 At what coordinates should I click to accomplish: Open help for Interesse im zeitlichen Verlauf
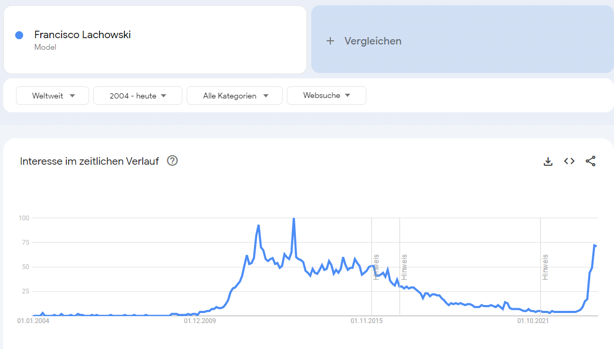click(x=172, y=161)
